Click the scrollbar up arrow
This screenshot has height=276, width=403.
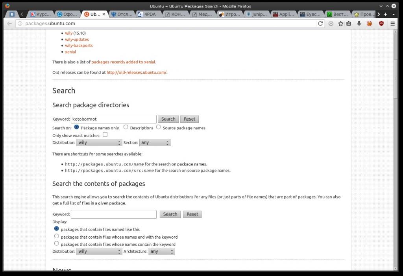point(395,31)
